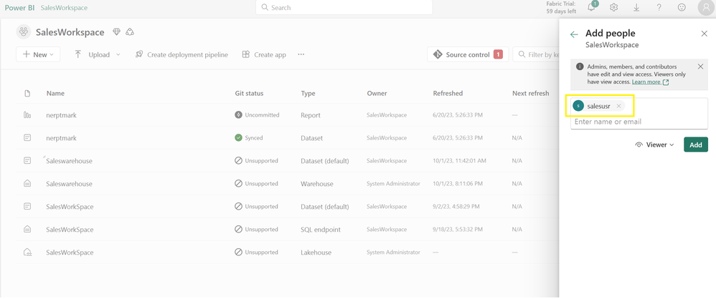Viewport: 716px width, 299px height.
Task: Click the SalesWorkSpace SQL endpoint row icon
Action: [x=27, y=230]
